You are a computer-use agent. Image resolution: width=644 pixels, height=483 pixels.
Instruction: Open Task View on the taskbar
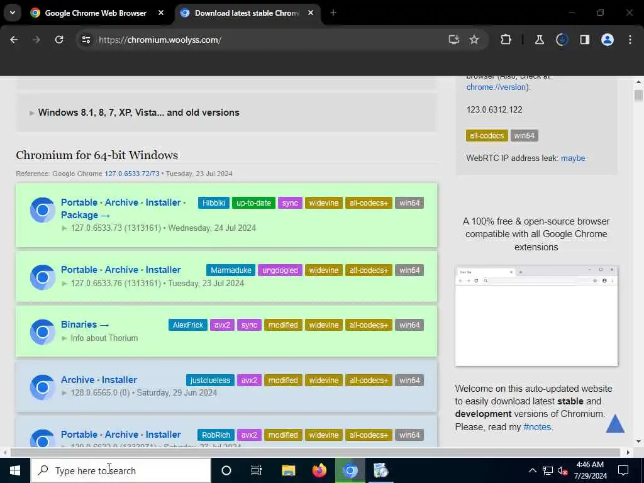(257, 470)
